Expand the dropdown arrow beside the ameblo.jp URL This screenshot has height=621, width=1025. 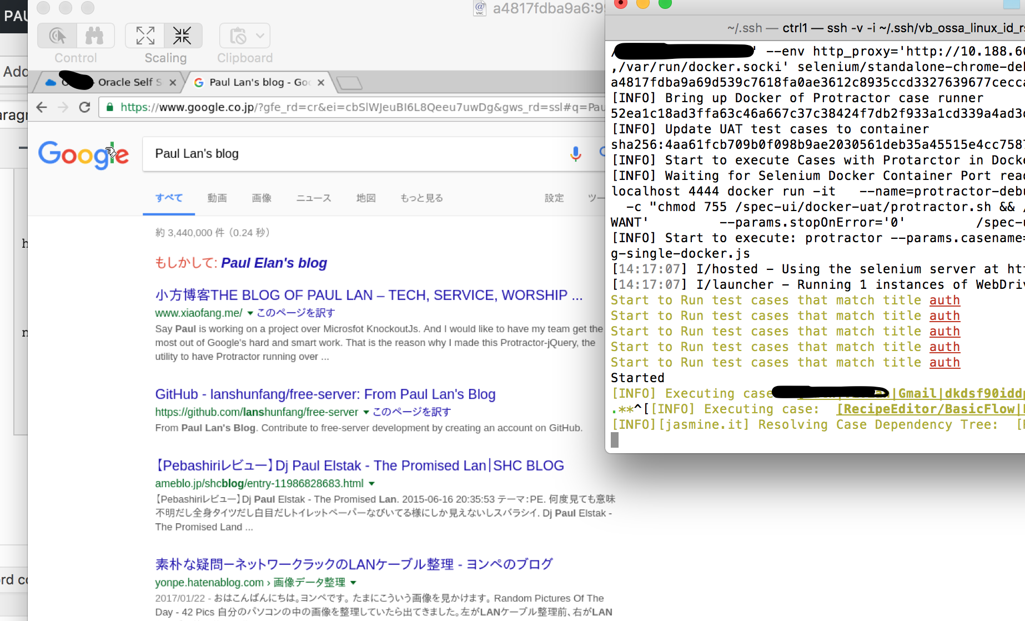pos(371,484)
